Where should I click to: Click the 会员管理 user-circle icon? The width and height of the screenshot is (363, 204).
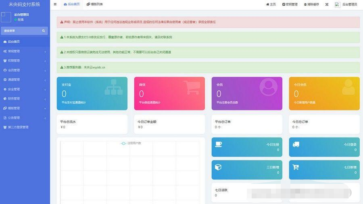point(5,70)
